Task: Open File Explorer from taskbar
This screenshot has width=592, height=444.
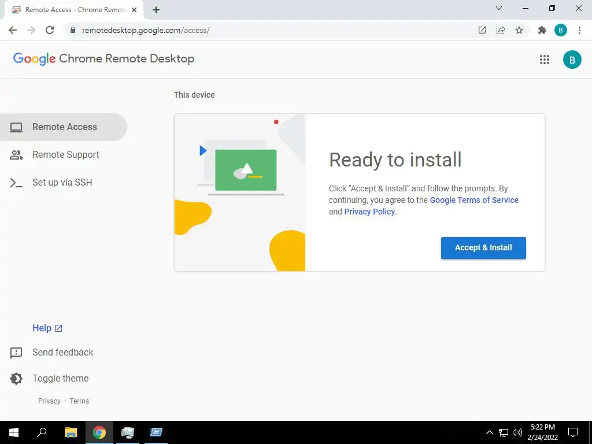Action: 71,432
